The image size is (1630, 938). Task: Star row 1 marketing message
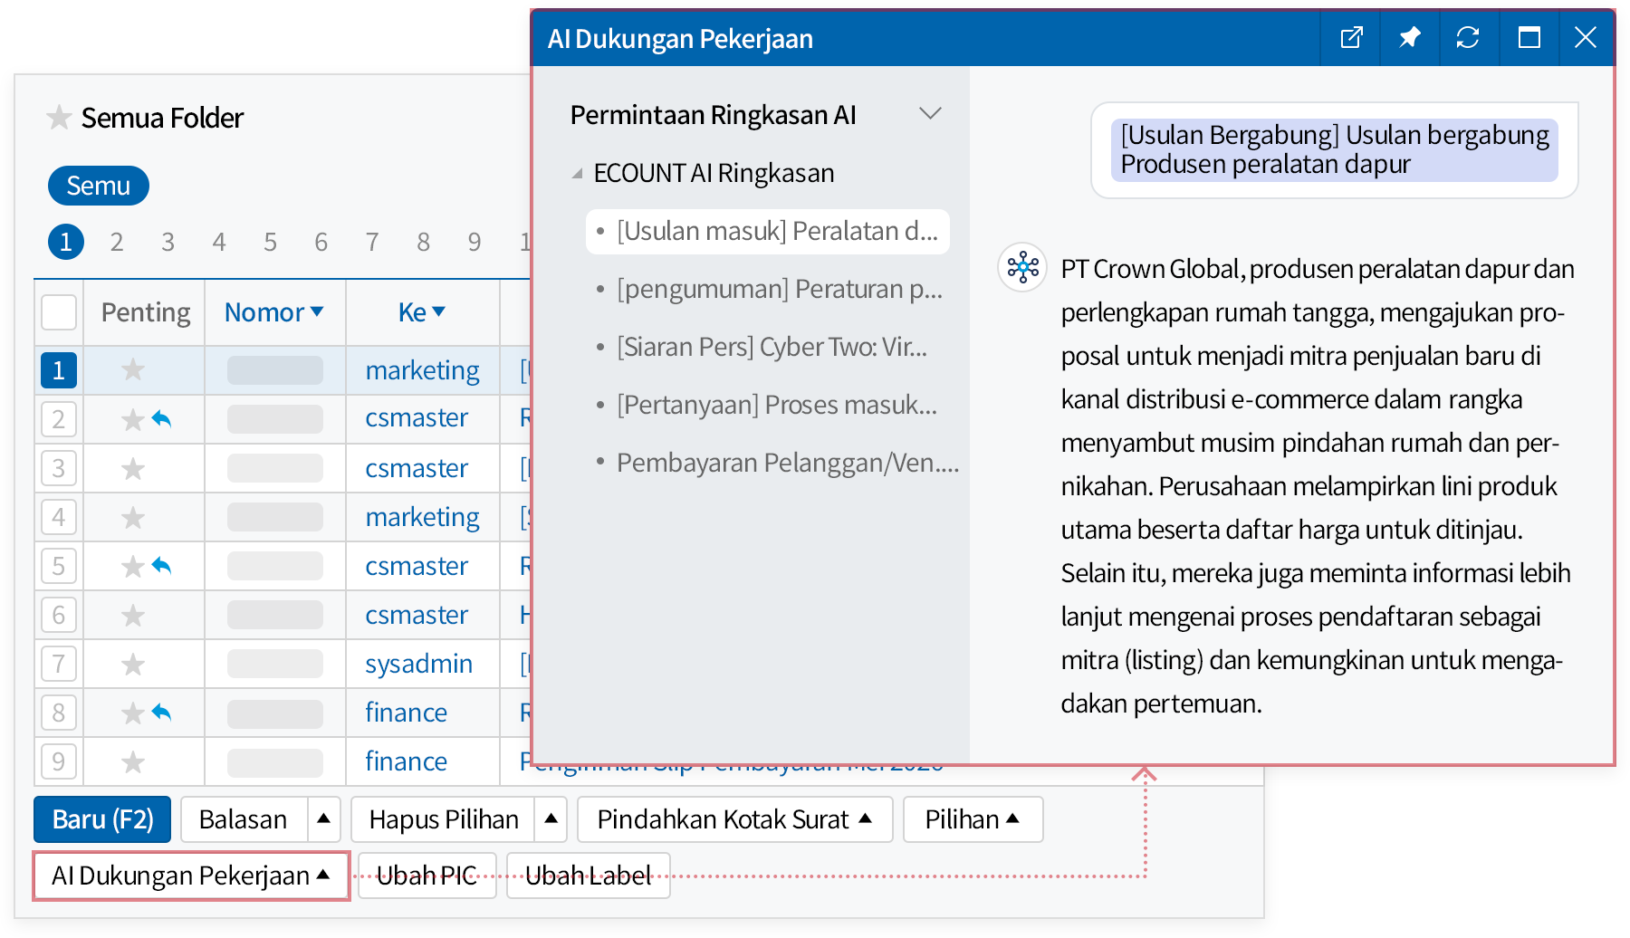point(133,369)
